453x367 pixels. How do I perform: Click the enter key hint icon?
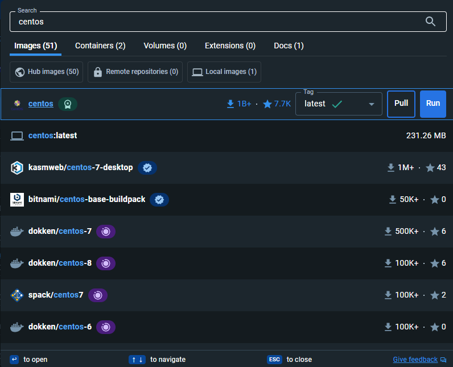(14, 360)
